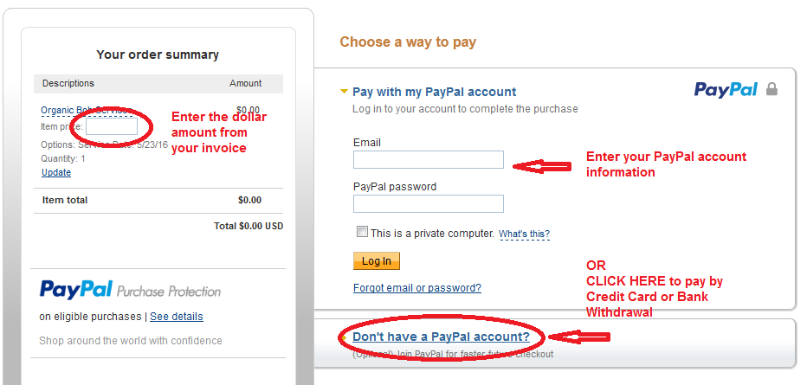Collapse the yellow triangle beside Pay with my PayPal account

pyautogui.click(x=345, y=92)
